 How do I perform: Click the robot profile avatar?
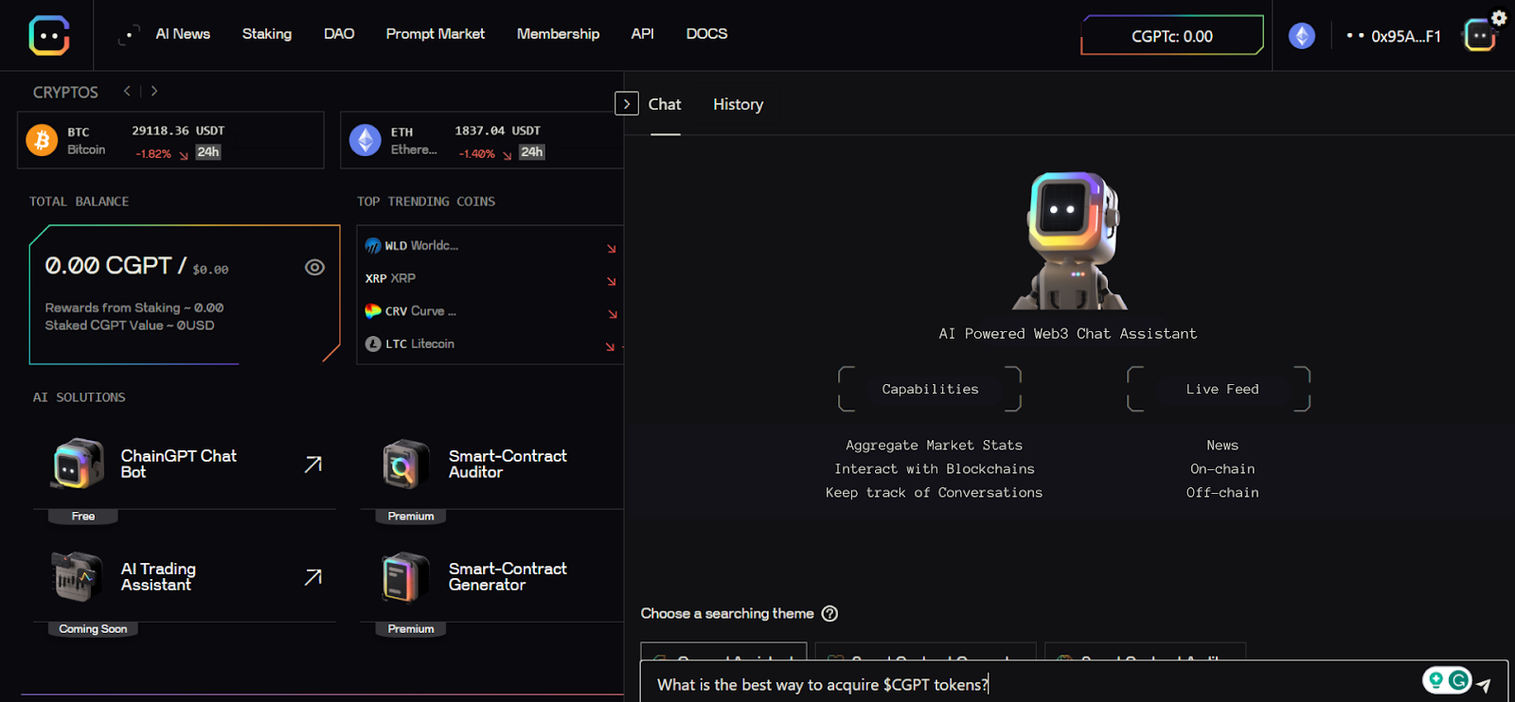coord(1478,36)
